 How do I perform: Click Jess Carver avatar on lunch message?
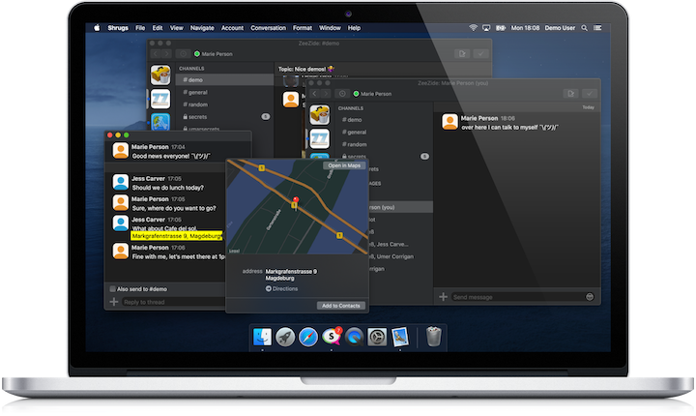point(120,182)
